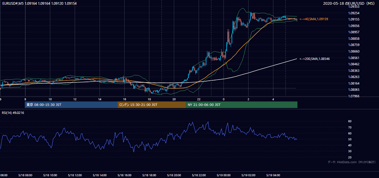Click the 200 SMA 1.08546 label
Image resolution: width=379 pixels, height=178 pixels.
(315, 59)
